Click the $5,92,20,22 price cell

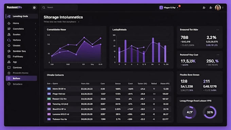(x=87, y=89)
